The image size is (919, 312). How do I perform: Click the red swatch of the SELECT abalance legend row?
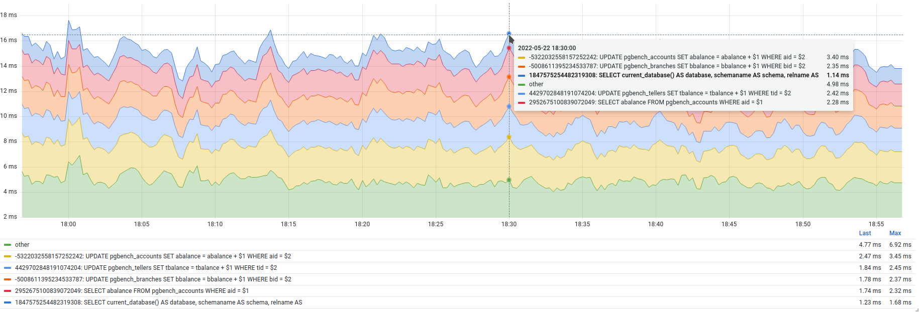point(8,291)
